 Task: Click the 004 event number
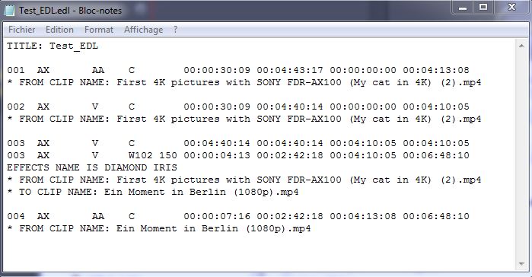click(16, 216)
